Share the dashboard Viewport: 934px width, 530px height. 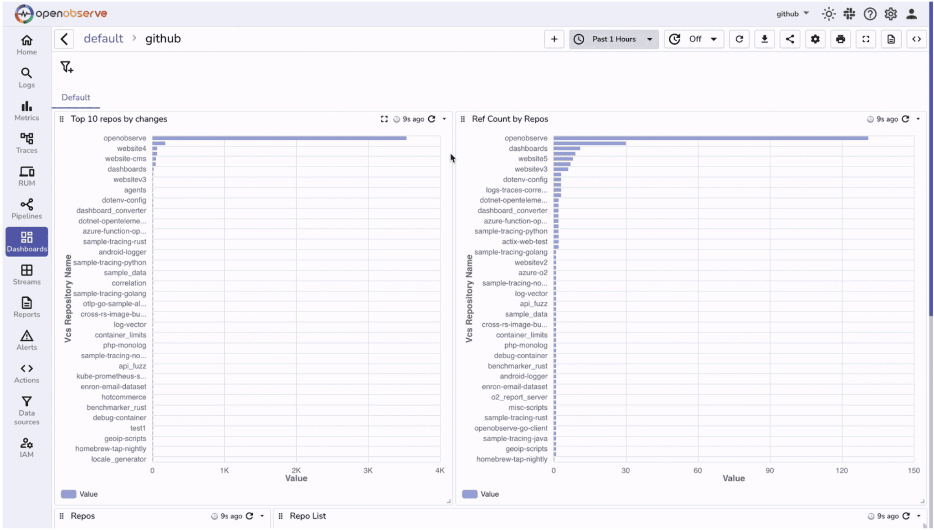[790, 39]
